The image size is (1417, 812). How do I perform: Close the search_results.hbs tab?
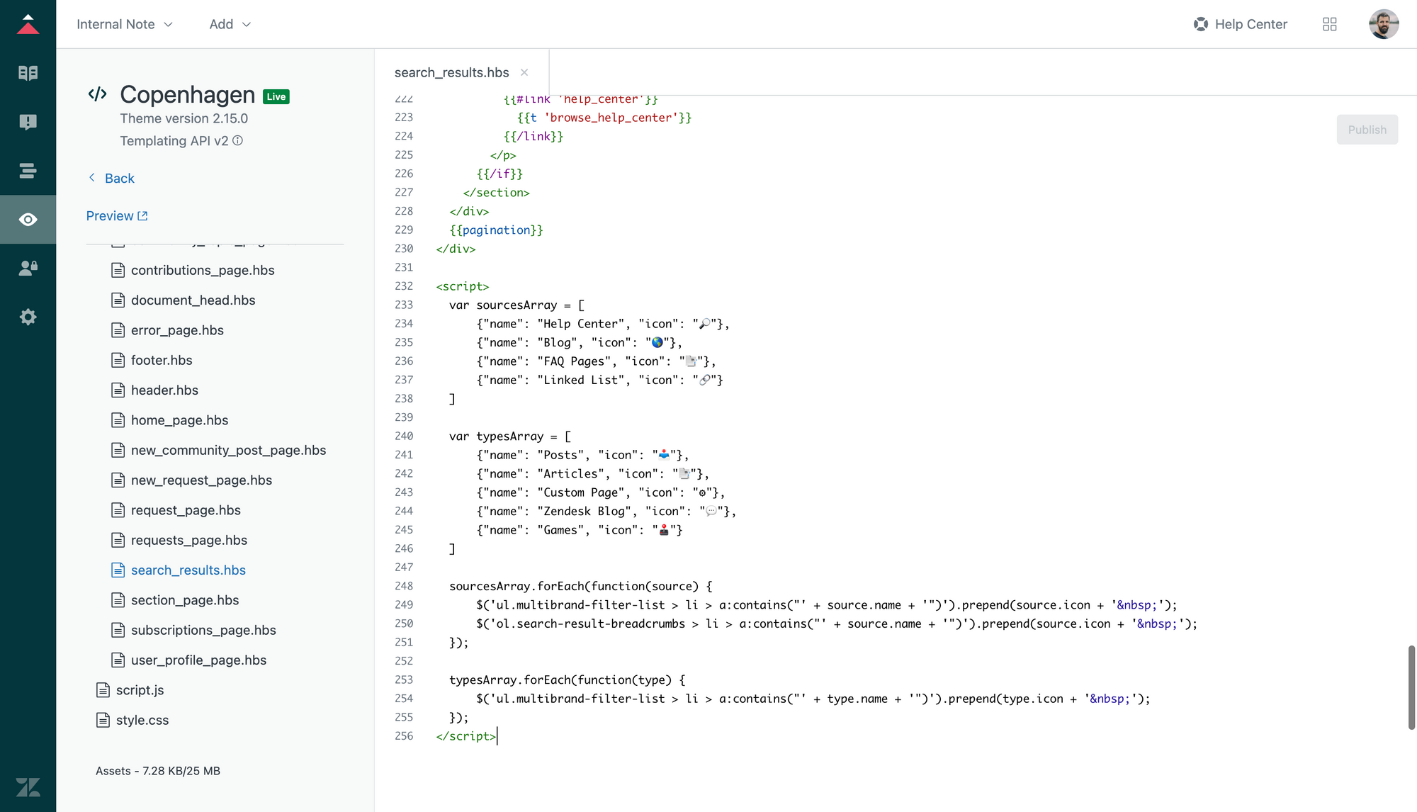click(x=524, y=72)
